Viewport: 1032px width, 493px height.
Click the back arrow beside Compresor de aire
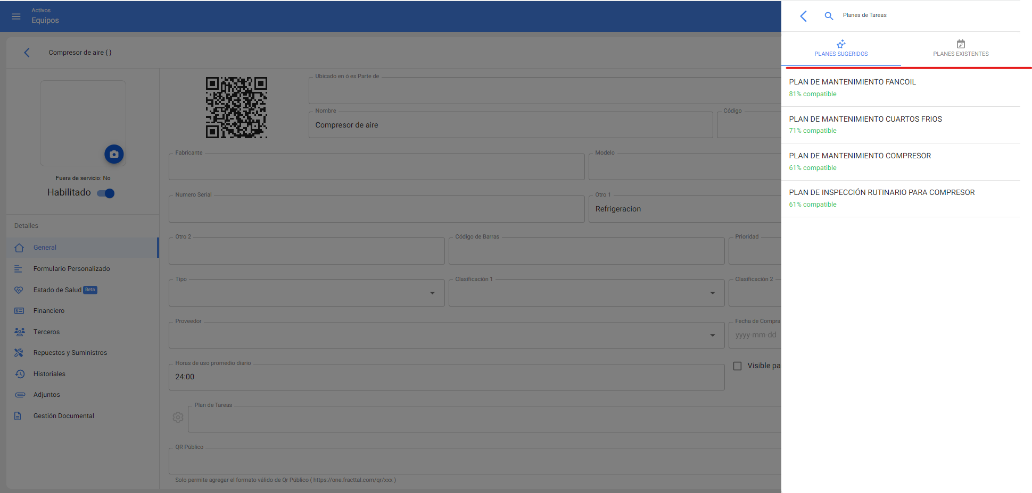tap(27, 53)
